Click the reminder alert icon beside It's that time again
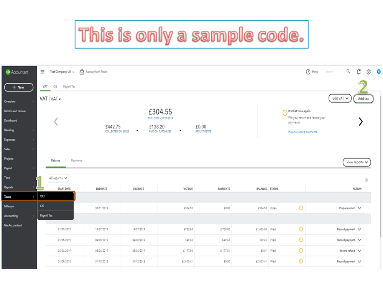Viewport: 383px width, 287px height. click(285, 113)
